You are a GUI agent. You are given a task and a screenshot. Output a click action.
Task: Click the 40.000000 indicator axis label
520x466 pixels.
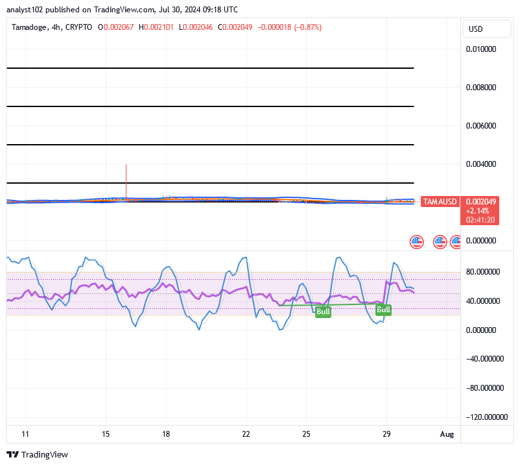pyautogui.click(x=483, y=301)
